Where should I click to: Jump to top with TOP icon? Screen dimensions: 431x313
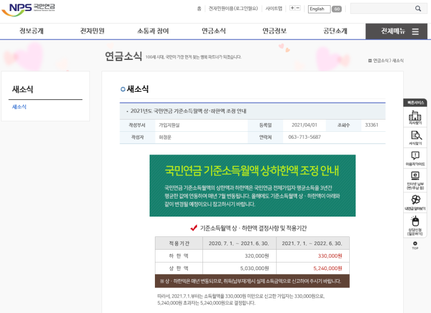point(415,245)
